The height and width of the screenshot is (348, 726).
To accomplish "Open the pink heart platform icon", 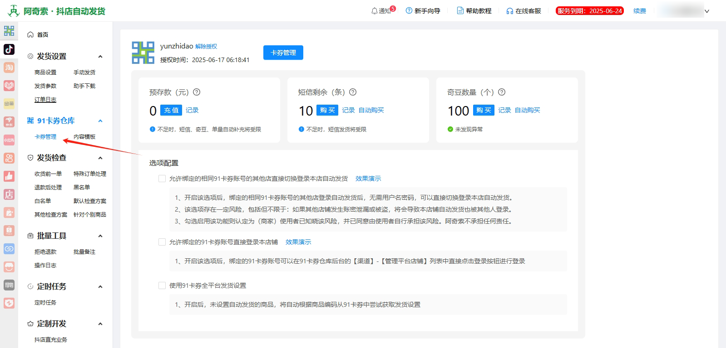I will tap(9, 86).
